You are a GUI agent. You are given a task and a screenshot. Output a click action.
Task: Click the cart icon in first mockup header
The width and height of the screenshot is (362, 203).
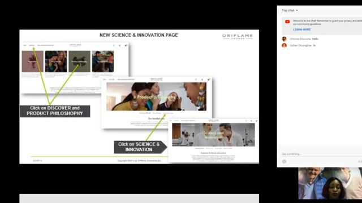coord(126,45)
